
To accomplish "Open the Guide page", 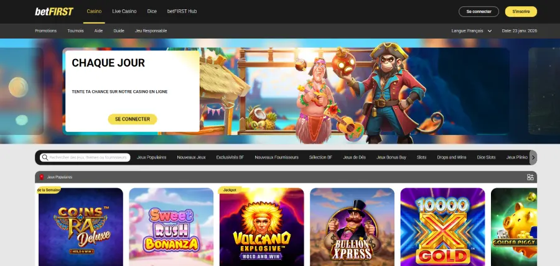I will [x=119, y=30].
